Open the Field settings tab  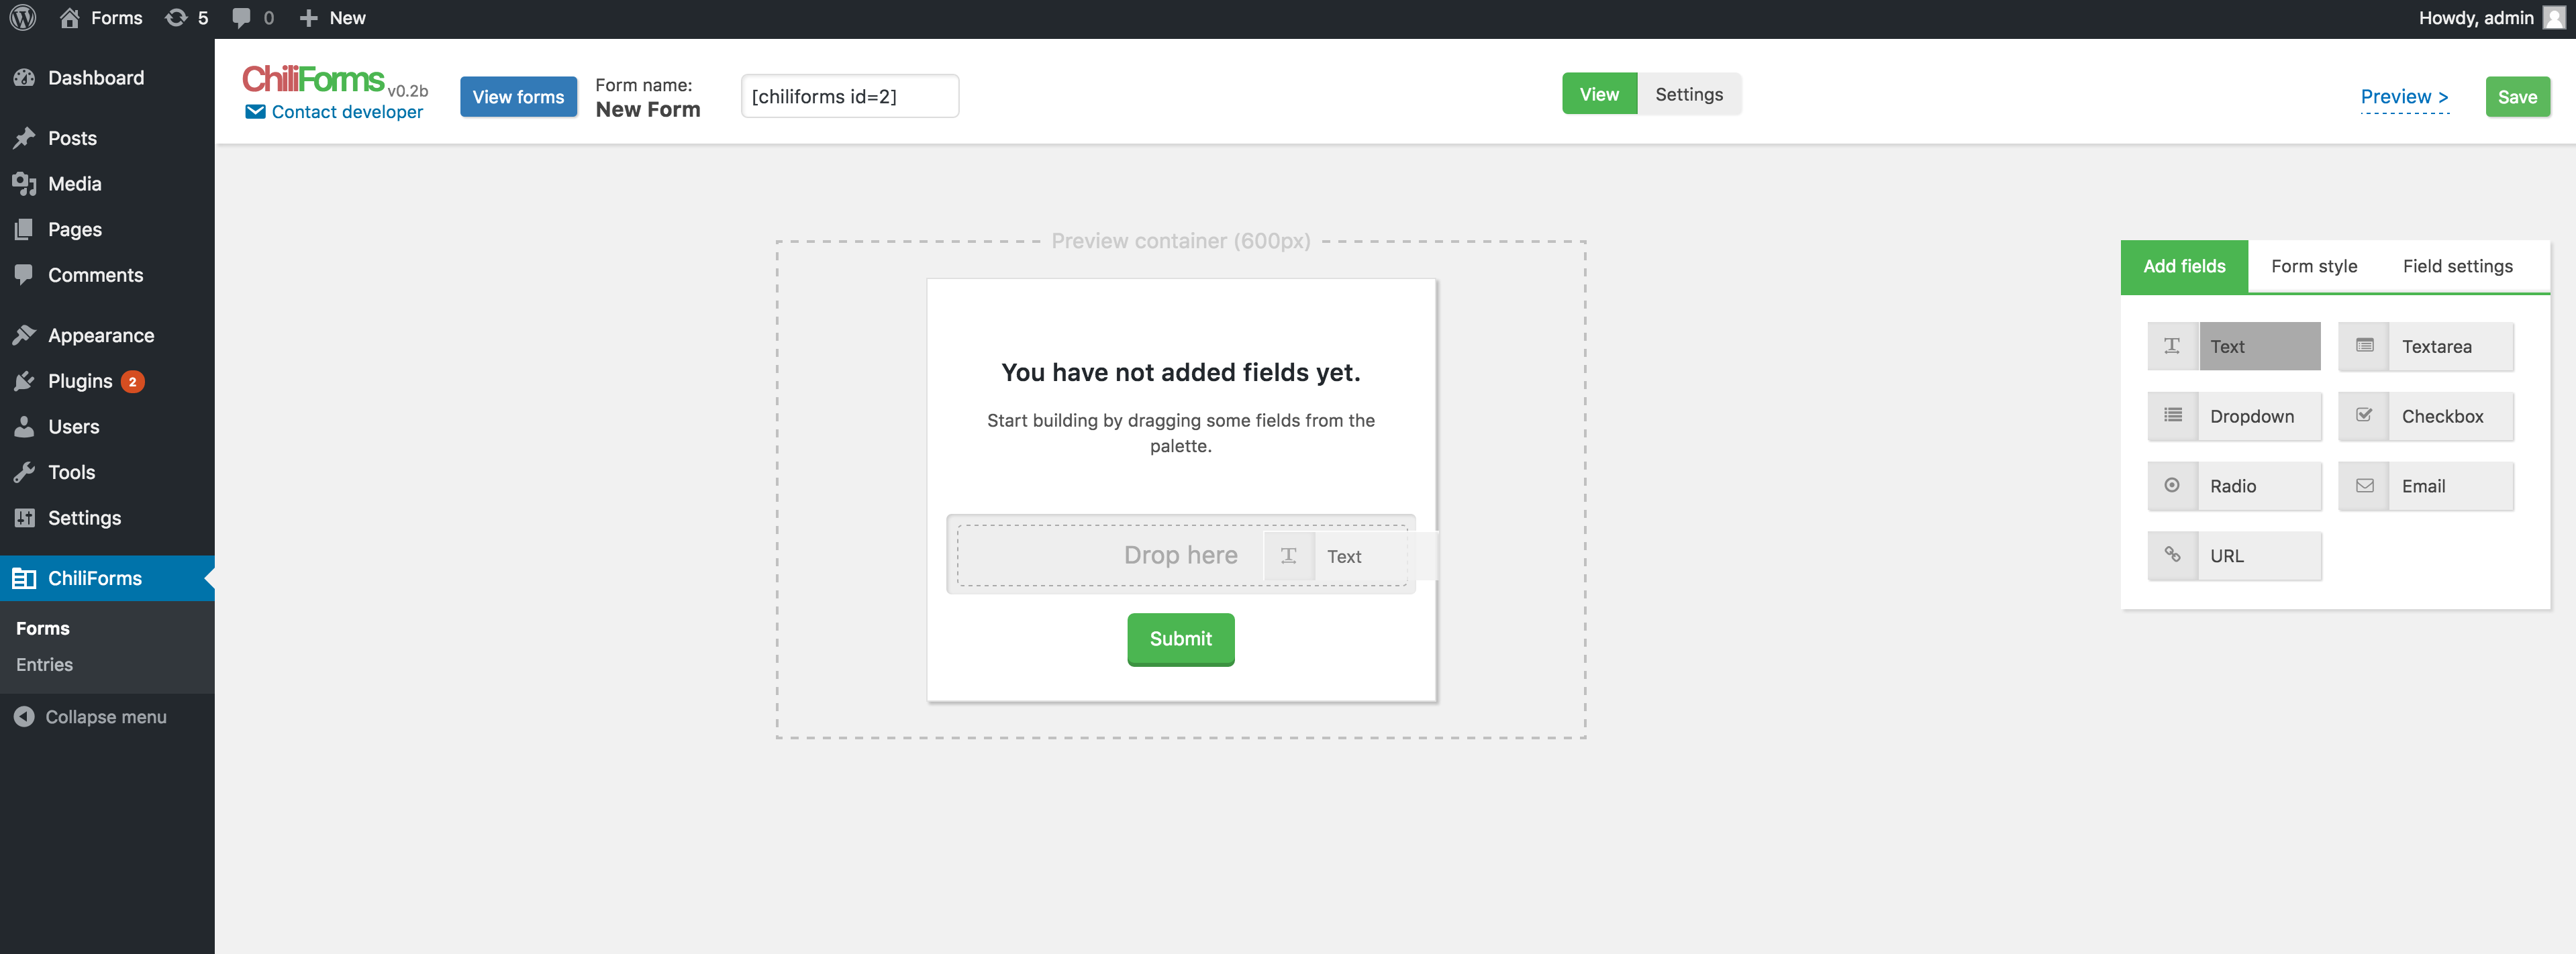point(2457,266)
